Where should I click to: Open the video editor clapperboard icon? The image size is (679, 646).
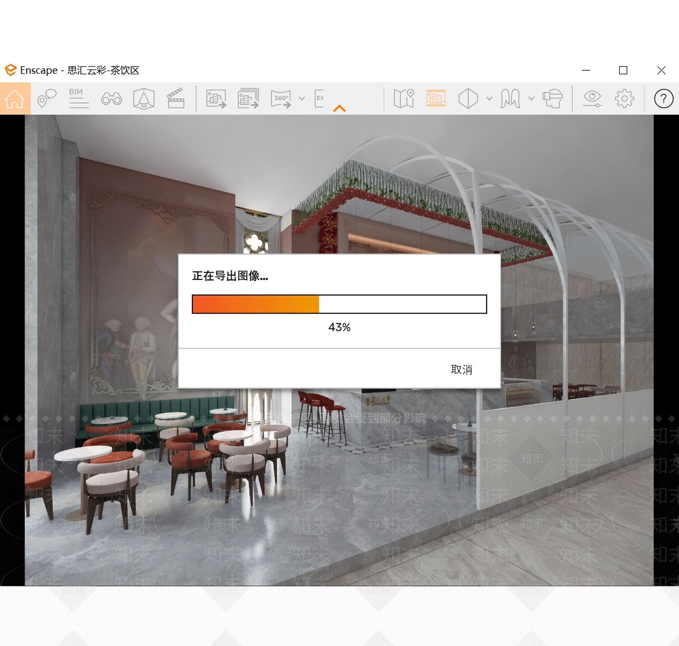[176, 98]
